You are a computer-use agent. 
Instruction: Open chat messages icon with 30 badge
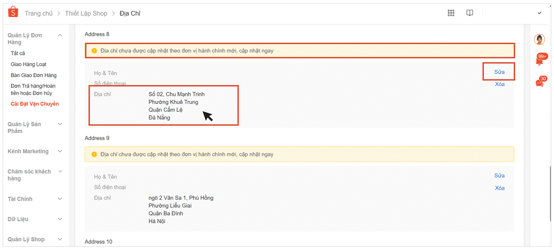539,83
